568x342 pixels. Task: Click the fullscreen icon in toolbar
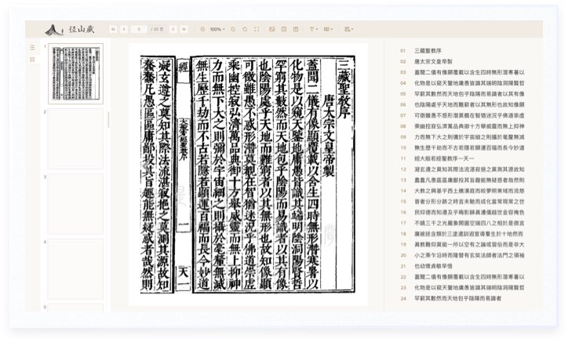pyautogui.click(x=257, y=29)
